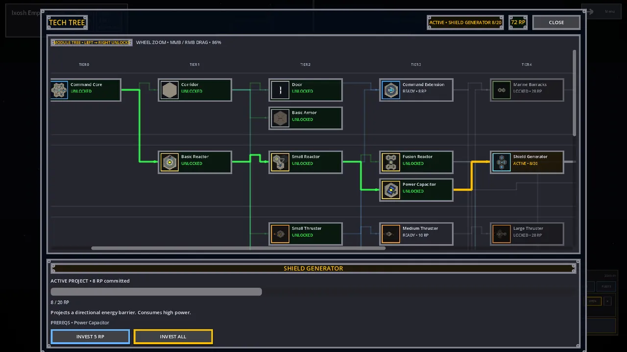Click the Door module icon
The height and width of the screenshot is (352, 627).
pos(280,90)
